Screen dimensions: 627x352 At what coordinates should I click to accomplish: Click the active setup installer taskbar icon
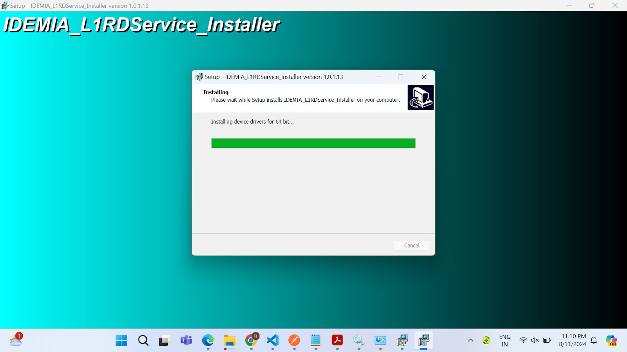(x=424, y=341)
